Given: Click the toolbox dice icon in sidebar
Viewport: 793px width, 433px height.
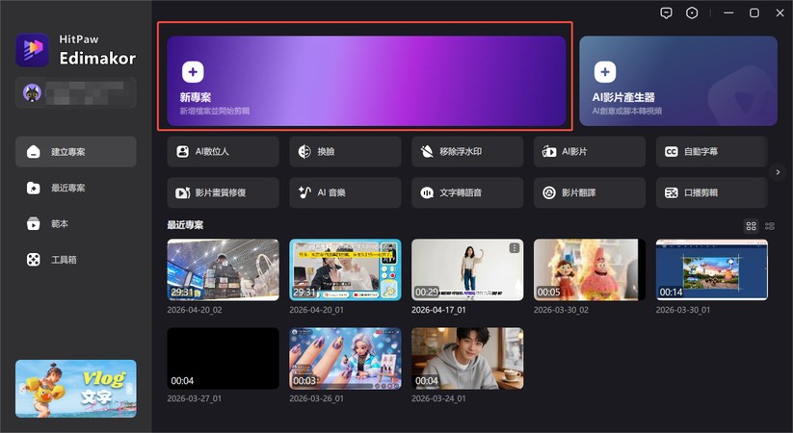Looking at the screenshot, I should [34, 260].
